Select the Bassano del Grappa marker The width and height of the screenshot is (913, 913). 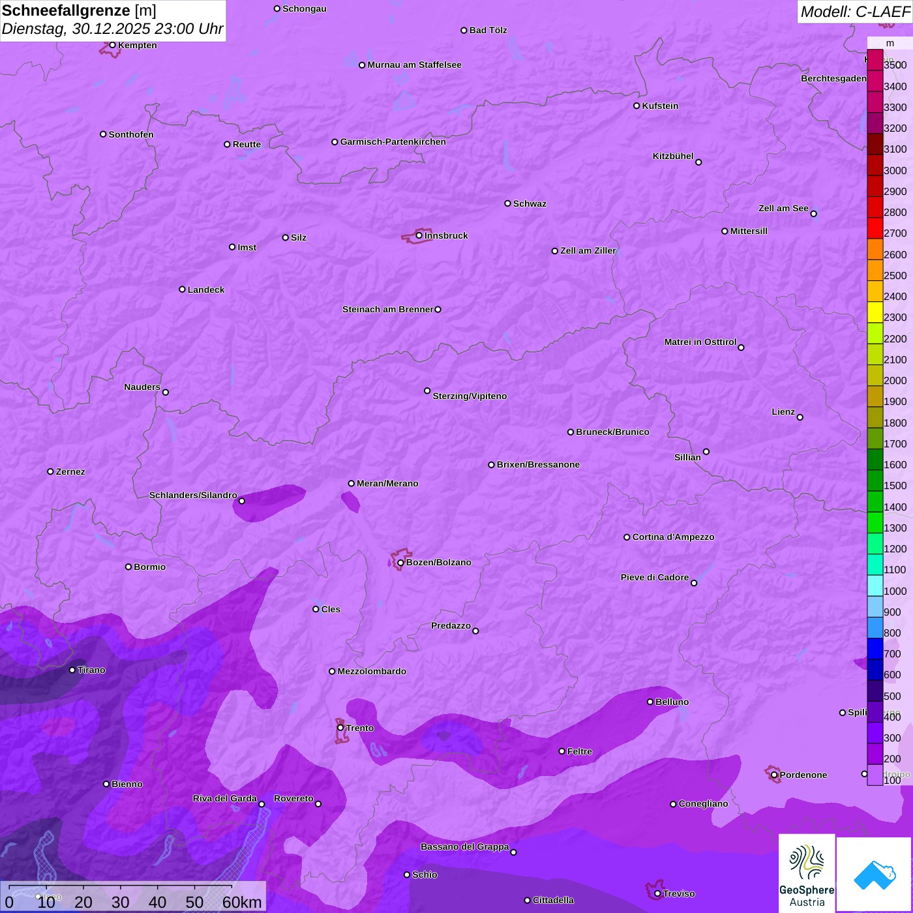point(514,852)
